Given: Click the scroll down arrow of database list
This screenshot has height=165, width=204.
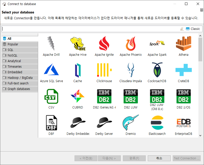Looking at the screenshot, I should coord(200,136).
